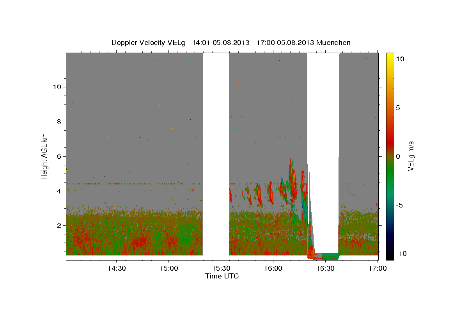Image resolution: width=468 pixels, height=312 pixels.
Task: Click the colorbar value 0 label
Action: [x=399, y=156]
